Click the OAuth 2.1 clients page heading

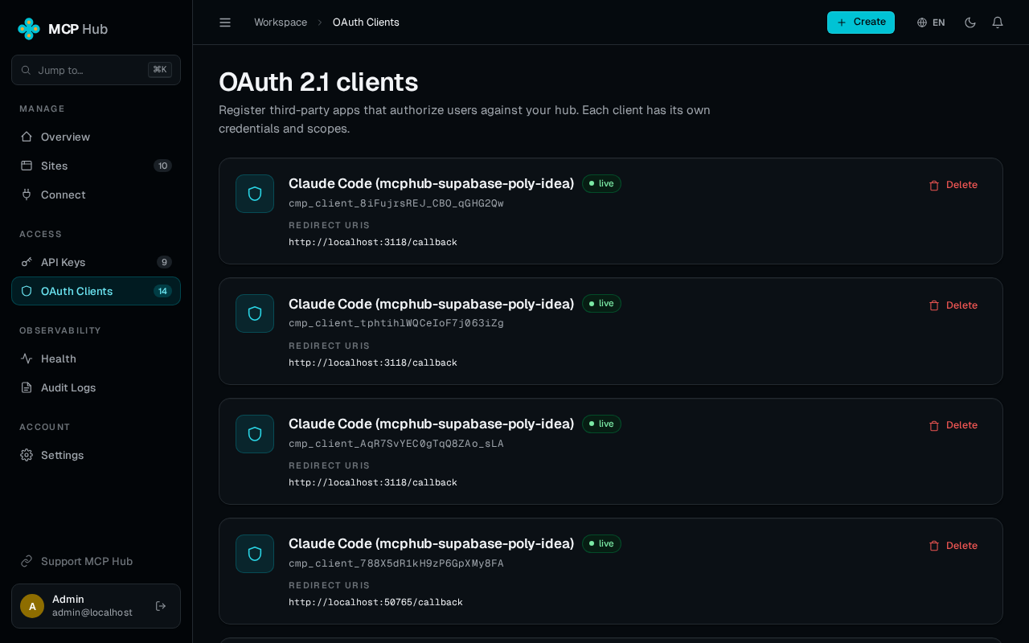318,82
